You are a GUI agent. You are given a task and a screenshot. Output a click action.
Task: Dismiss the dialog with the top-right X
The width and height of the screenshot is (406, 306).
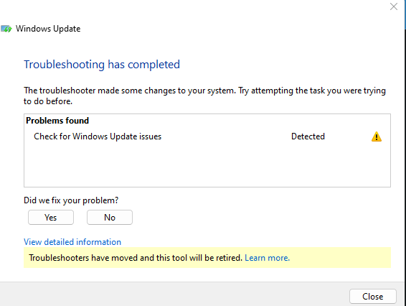(394, 6)
